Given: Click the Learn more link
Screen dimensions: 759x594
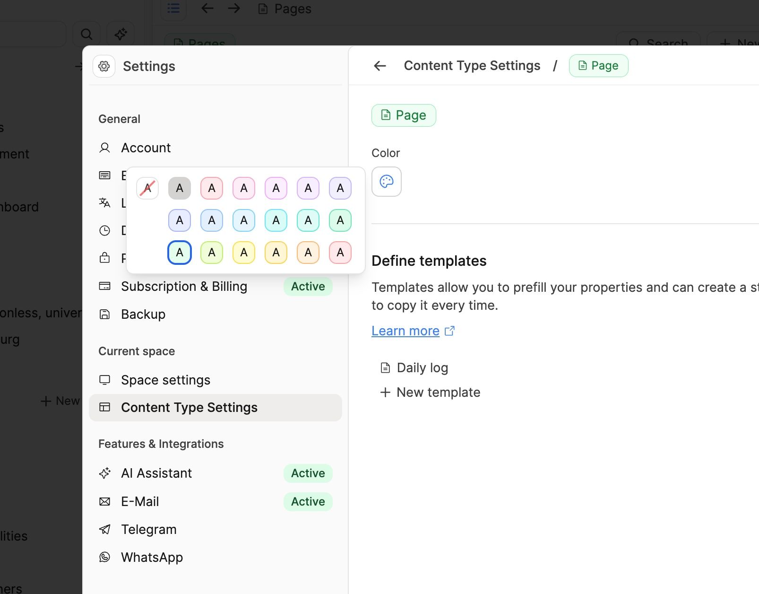Looking at the screenshot, I should [405, 331].
